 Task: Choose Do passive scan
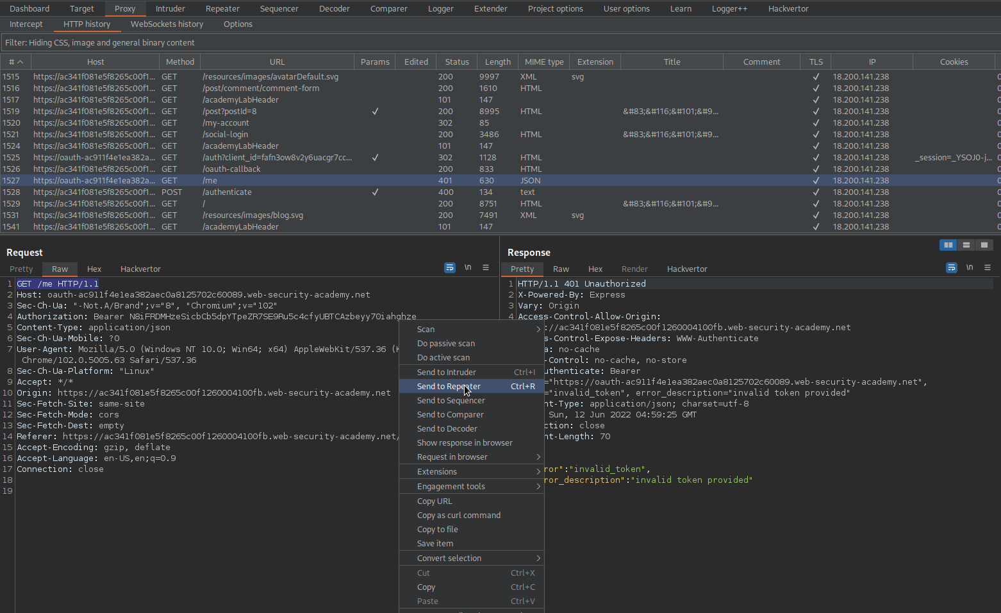pos(472,343)
